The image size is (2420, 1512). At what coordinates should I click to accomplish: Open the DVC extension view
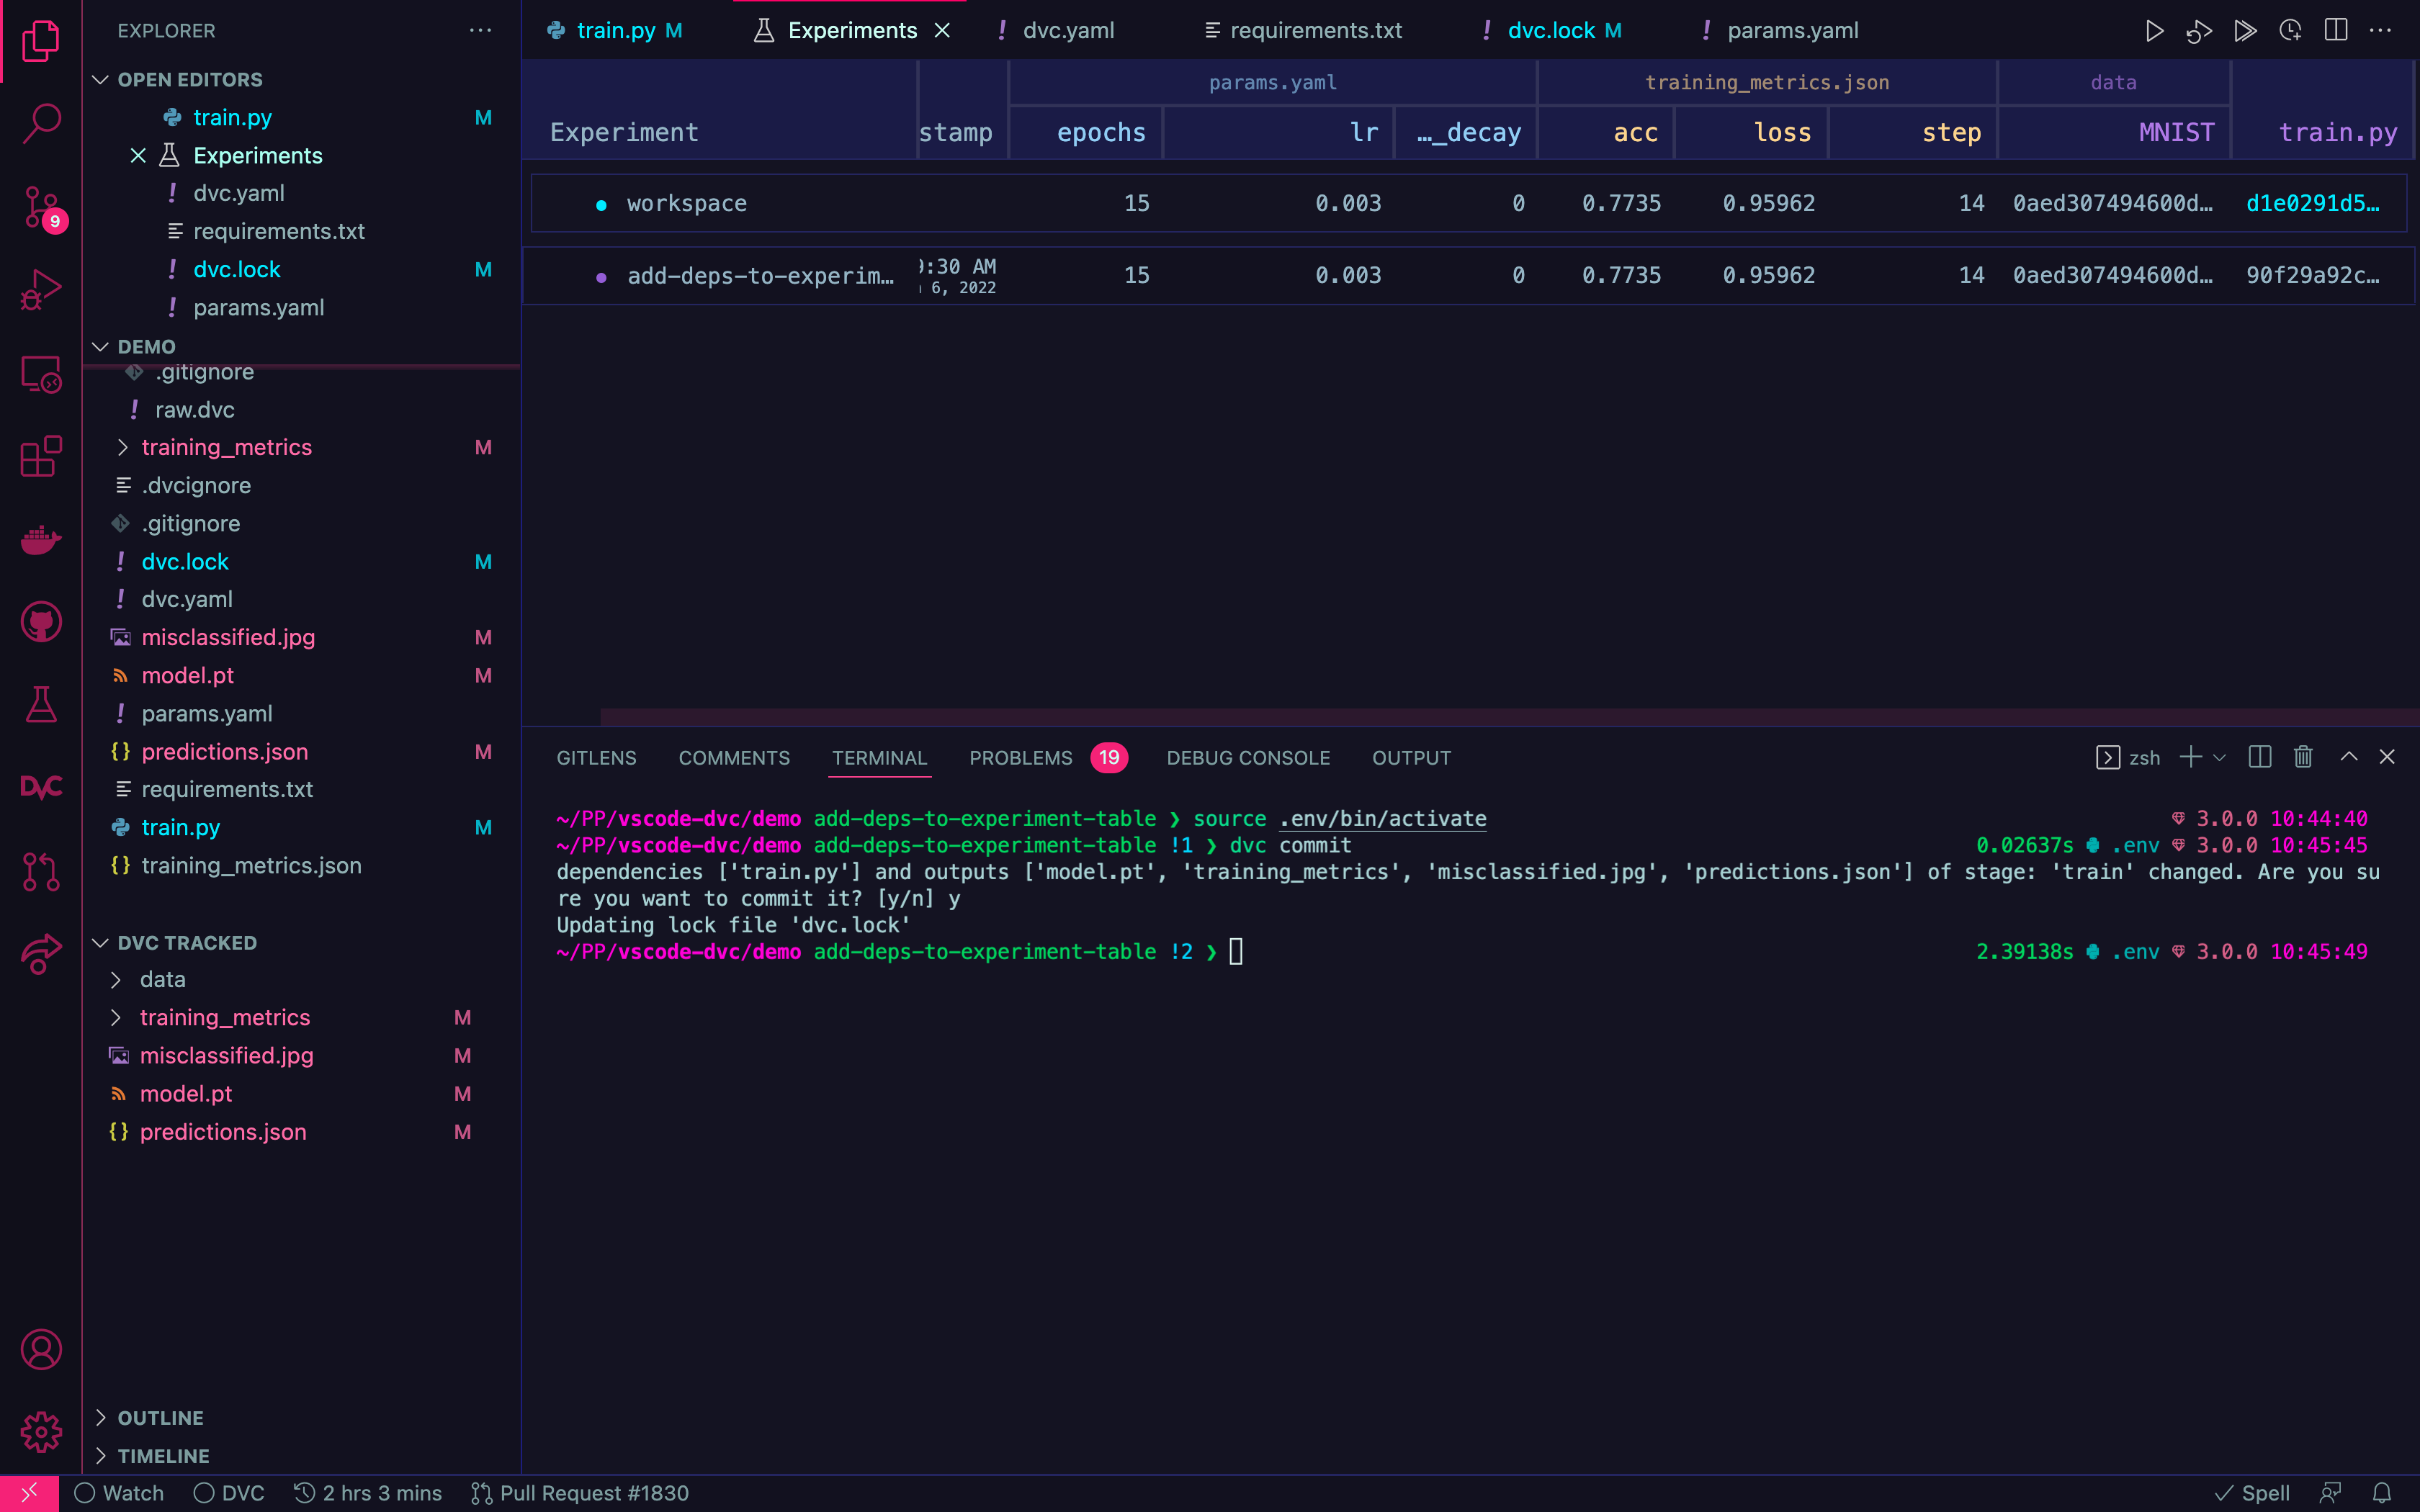click(x=41, y=787)
